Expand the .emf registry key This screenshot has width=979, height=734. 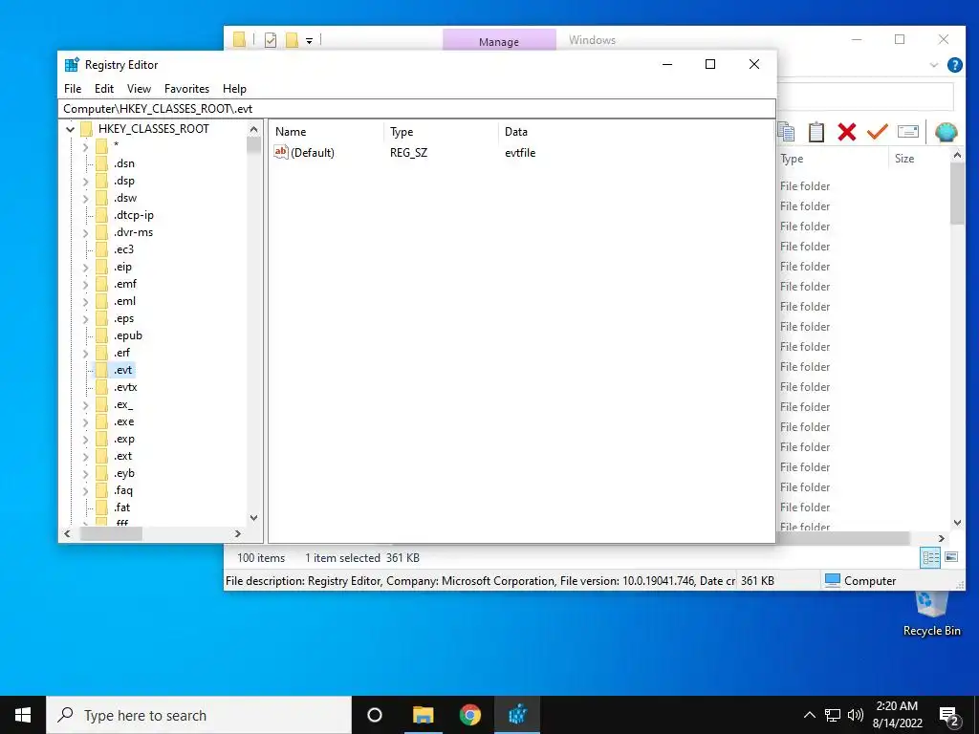pyautogui.click(x=85, y=285)
